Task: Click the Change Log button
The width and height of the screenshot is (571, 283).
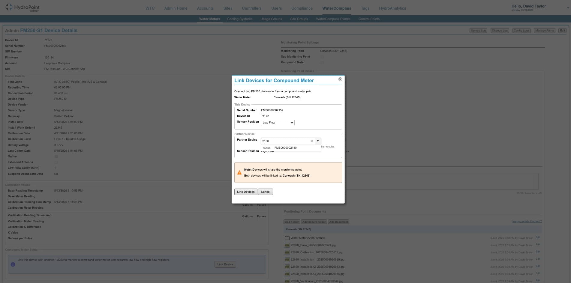Action: tap(500, 31)
